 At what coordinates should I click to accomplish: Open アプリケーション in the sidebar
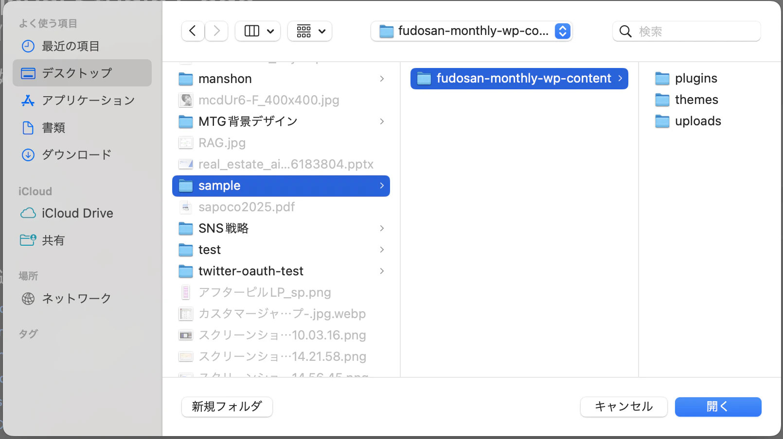tap(82, 100)
